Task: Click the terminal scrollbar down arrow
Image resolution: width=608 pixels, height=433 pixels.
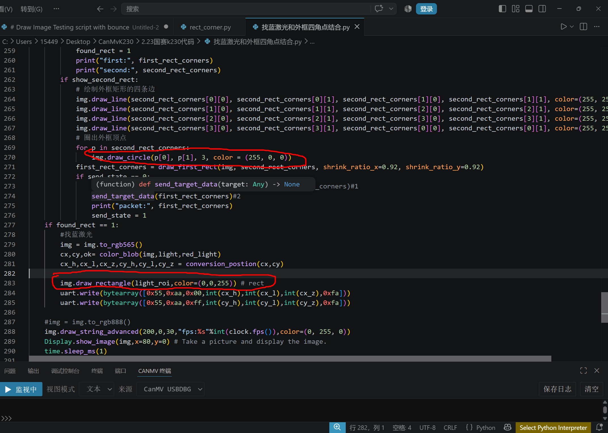Action: point(605,418)
